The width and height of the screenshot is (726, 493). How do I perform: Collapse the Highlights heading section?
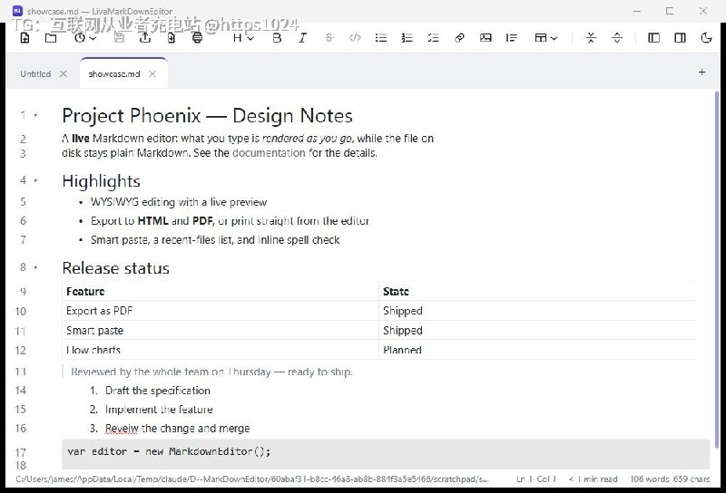click(35, 180)
